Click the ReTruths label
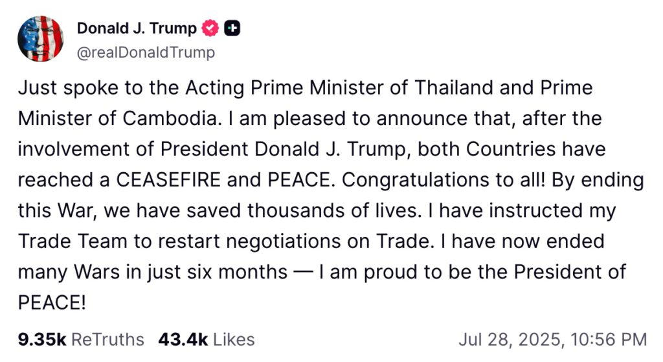The height and width of the screenshot is (362, 663). click(x=107, y=339)
